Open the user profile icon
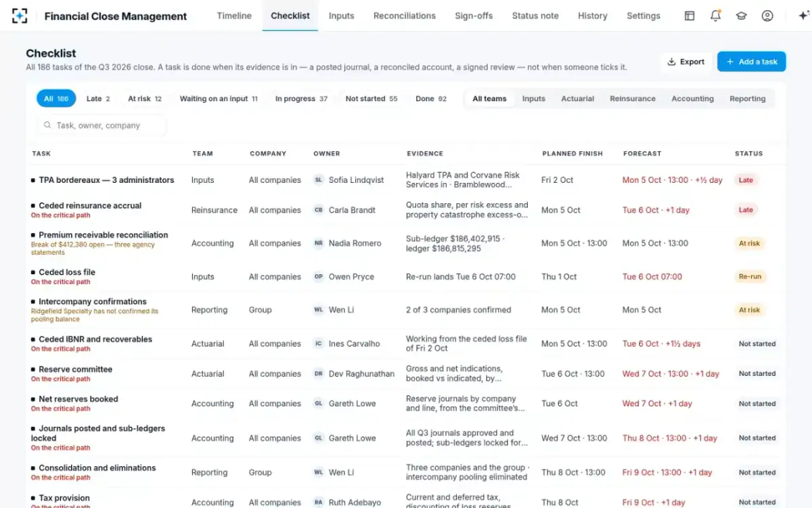This screenshot has width=812, height=508. (767, 16)
